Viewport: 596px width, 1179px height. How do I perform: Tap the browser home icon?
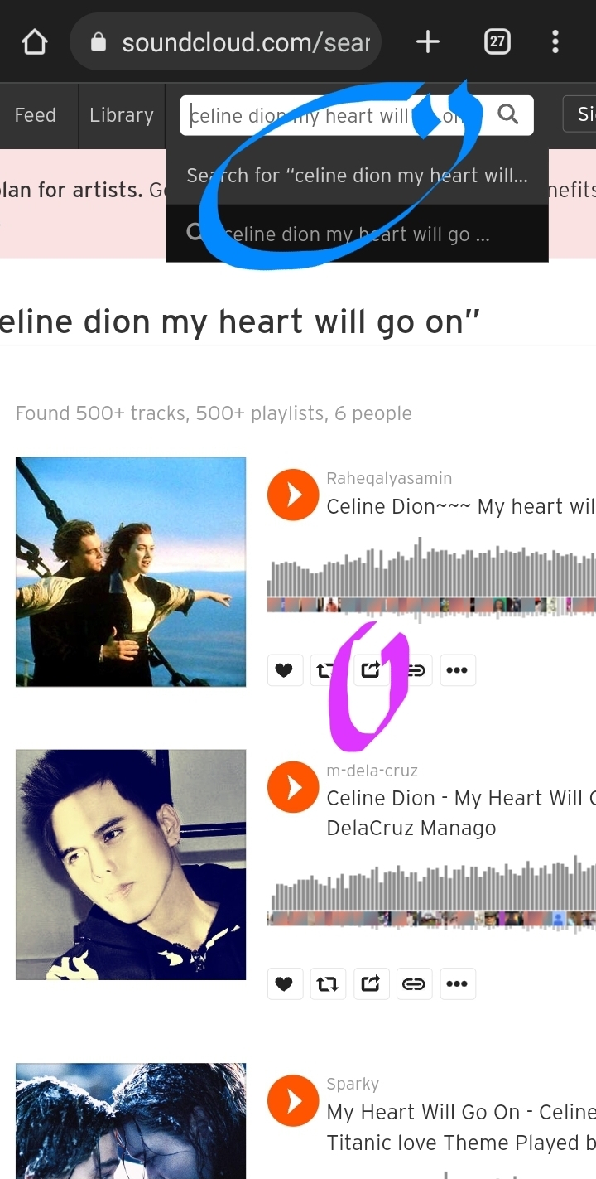pos(35,41)
